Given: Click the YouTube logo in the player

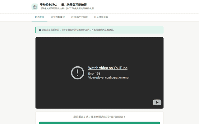Looking at the screenshot, I should (x=157, y=102).
